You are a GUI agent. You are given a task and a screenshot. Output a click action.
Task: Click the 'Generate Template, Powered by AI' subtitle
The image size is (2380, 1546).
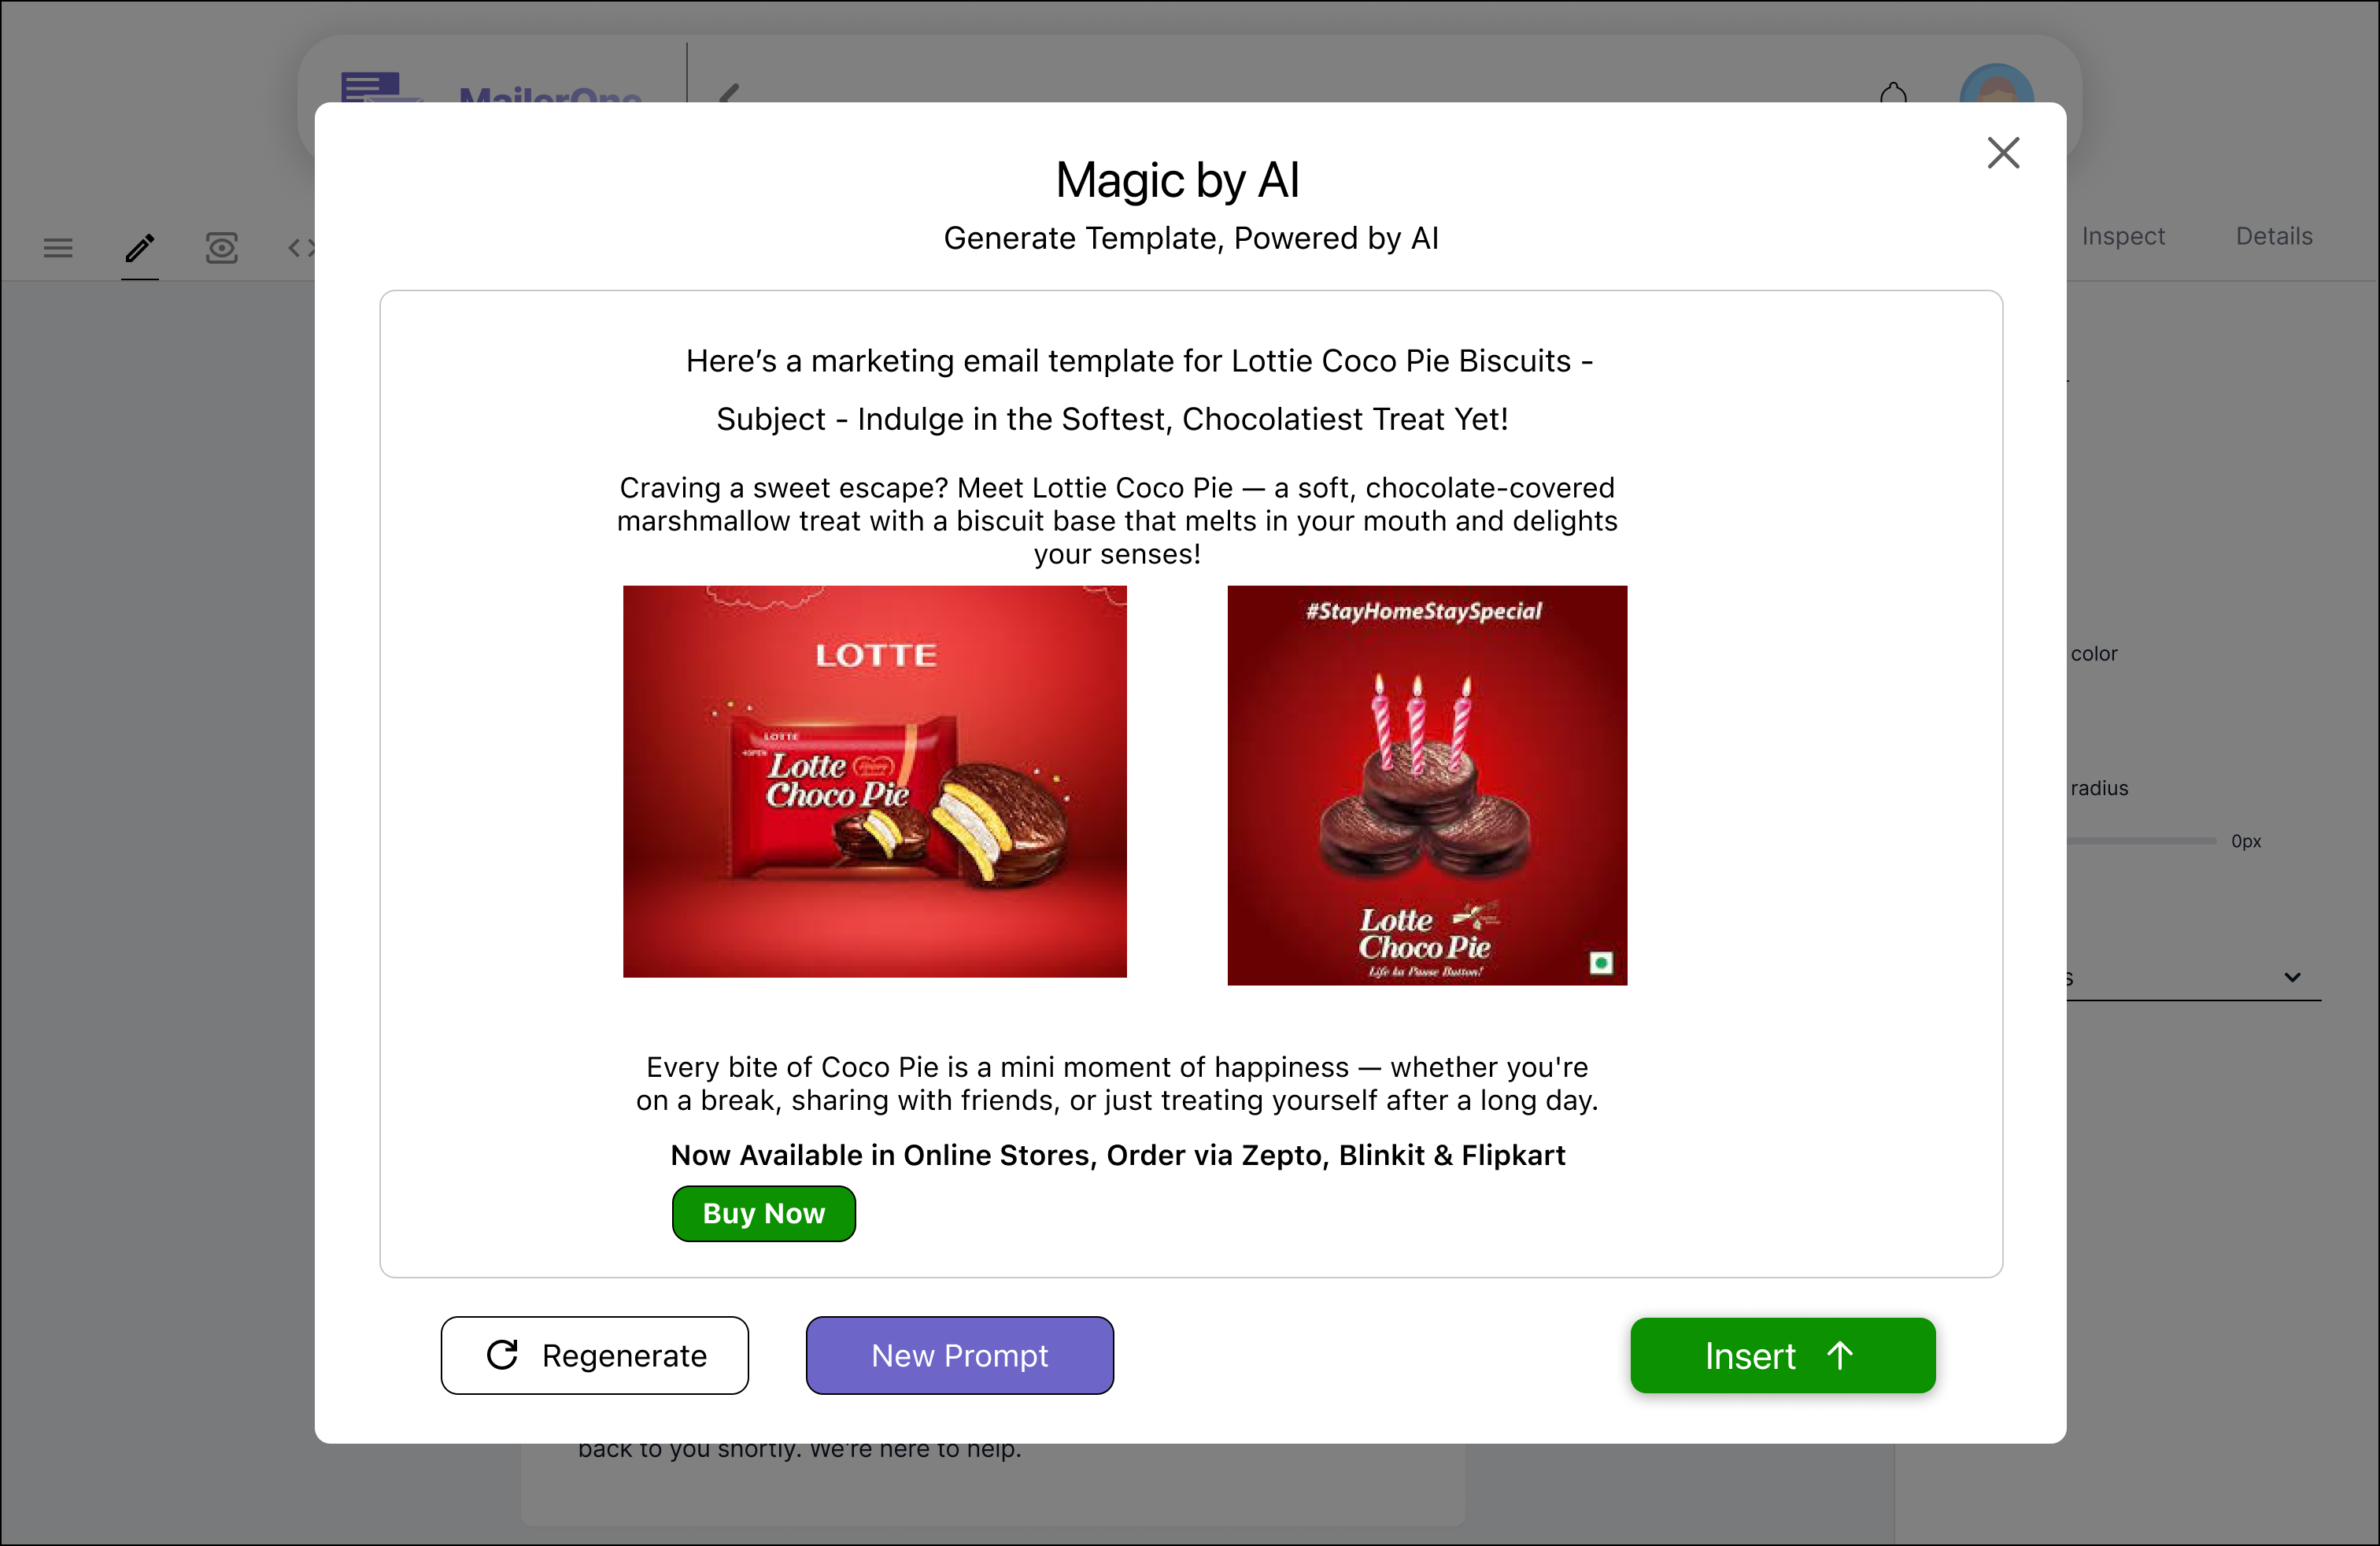coord(1190,238)
